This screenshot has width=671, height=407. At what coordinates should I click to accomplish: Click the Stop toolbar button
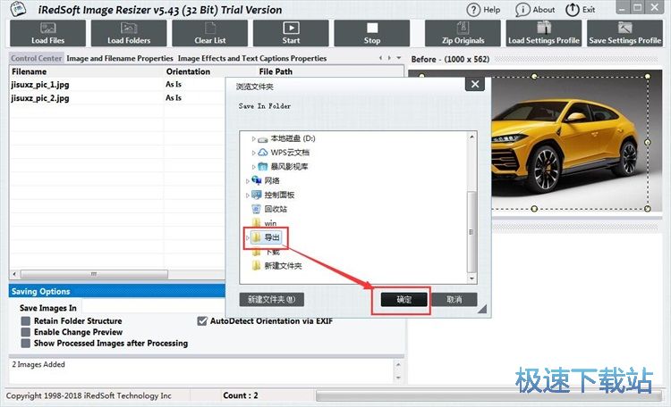point(372,33)
